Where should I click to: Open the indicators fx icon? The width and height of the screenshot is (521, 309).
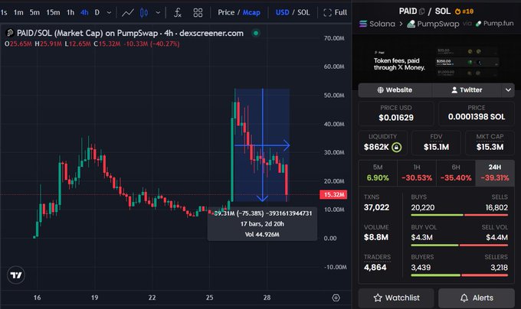click(x=178, y=12)
